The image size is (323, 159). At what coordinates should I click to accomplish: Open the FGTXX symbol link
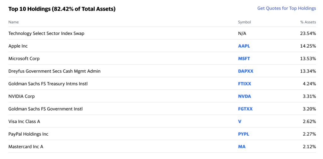pyautogui.click(x=245, y=109)
